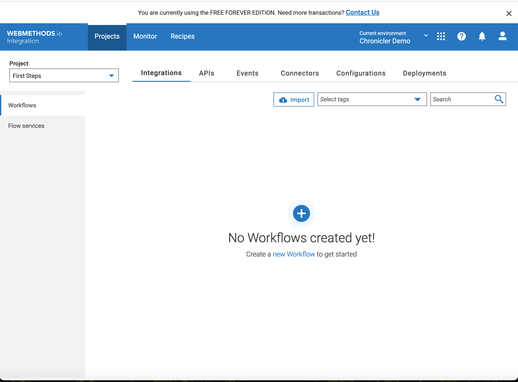Expand the Select tags dropdown
This screenshot has height=382, width=518.
tap(372, 99)
